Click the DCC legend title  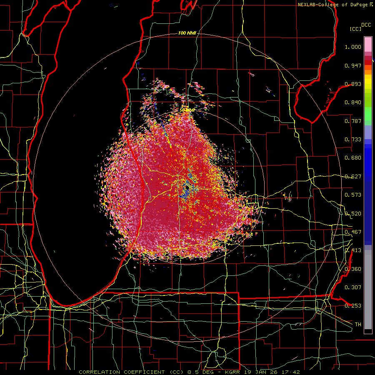pyautogui.click(x=366, y=25)
